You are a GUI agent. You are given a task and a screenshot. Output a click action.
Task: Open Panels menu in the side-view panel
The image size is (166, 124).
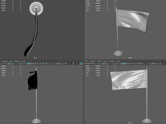coord(118,61)
